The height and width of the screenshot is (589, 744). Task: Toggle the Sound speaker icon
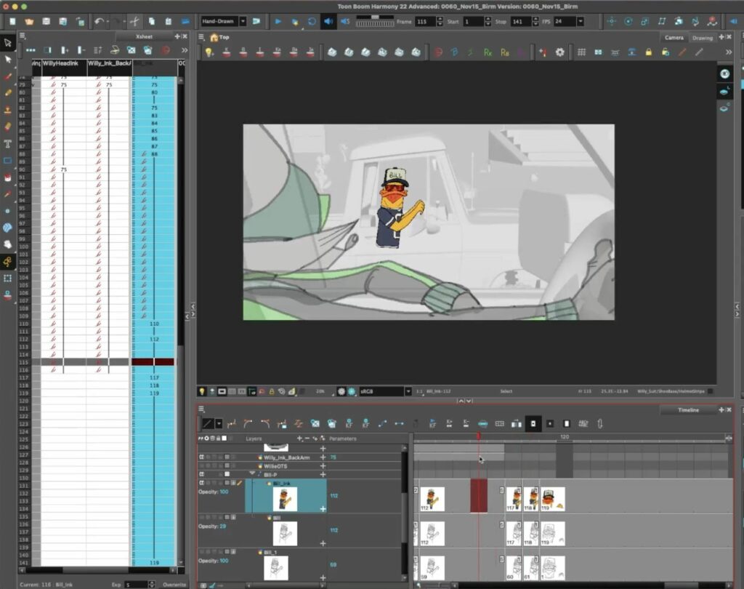pos(328,21)
